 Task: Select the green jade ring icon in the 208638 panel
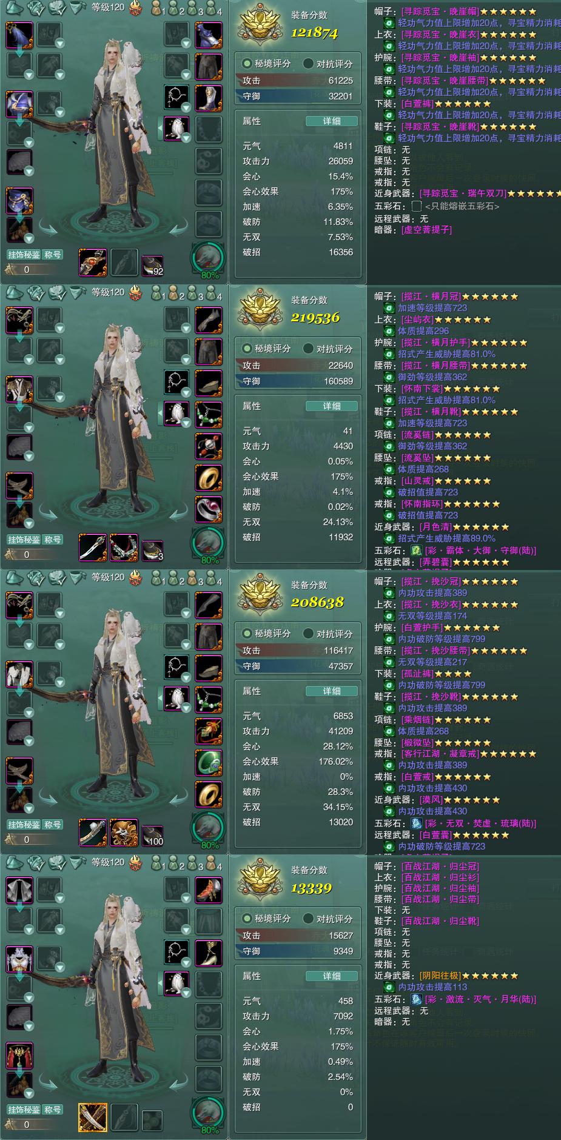[x=208, y=763]
